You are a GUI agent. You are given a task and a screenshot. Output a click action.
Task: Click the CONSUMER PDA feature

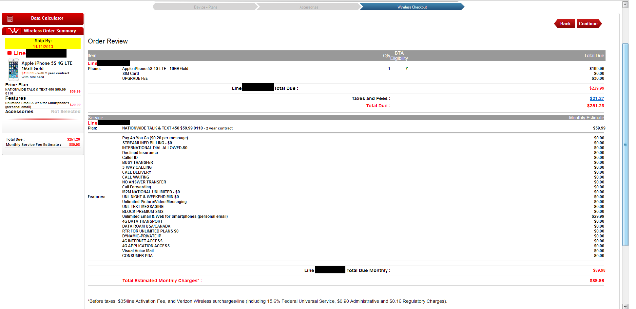click(137, 256)
